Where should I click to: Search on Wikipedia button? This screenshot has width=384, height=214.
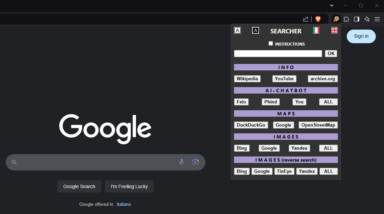pos(247,79)
